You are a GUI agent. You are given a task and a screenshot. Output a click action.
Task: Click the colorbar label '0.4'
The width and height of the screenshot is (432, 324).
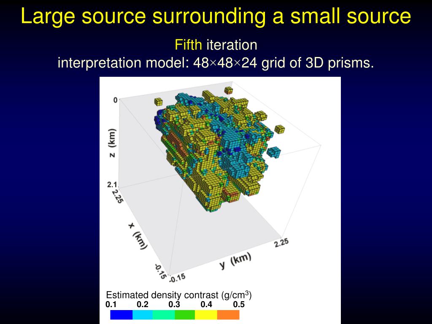coord(206,305)
